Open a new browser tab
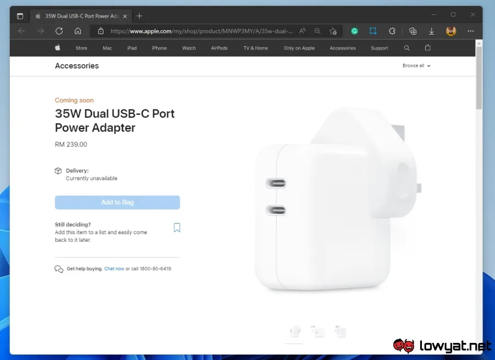Viewport: 495px width, 360px height. 139,16
